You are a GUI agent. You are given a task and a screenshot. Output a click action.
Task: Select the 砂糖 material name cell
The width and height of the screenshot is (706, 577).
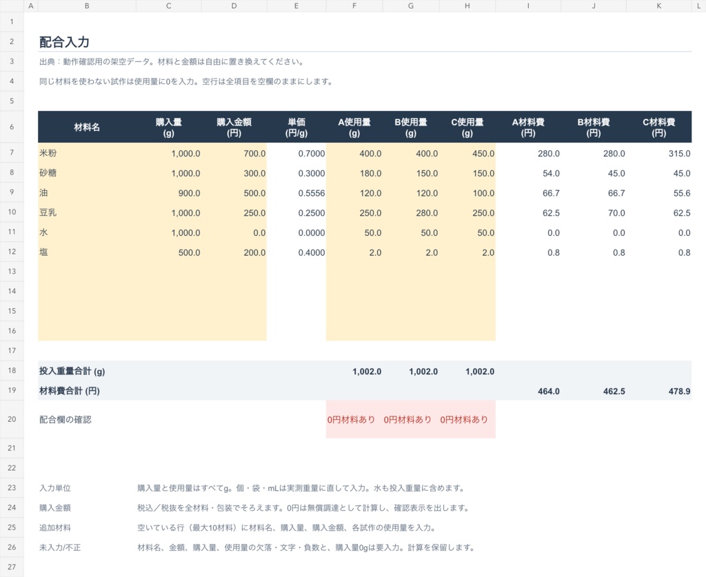87,173
